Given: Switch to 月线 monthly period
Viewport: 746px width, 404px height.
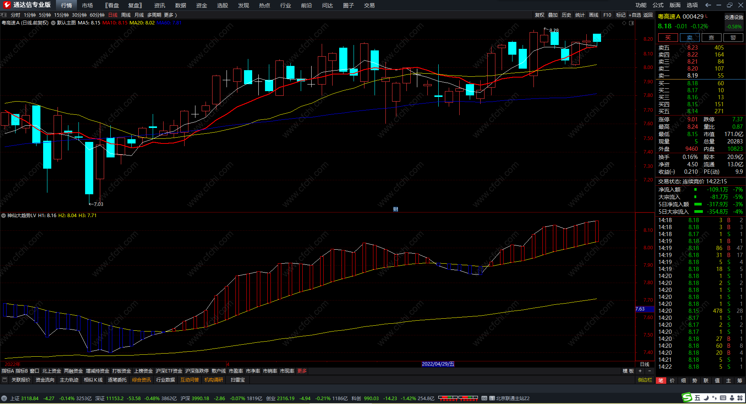Looking at the screenshot, I should tap(139, 15).
